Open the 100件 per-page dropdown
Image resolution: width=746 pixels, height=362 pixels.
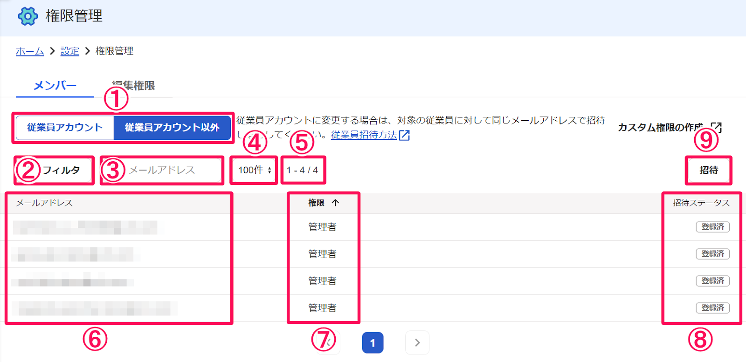pyautogui.click(x=255, y=170)
